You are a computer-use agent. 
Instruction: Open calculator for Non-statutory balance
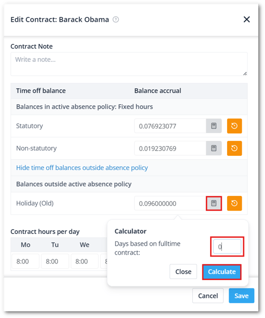click(214, 148)
